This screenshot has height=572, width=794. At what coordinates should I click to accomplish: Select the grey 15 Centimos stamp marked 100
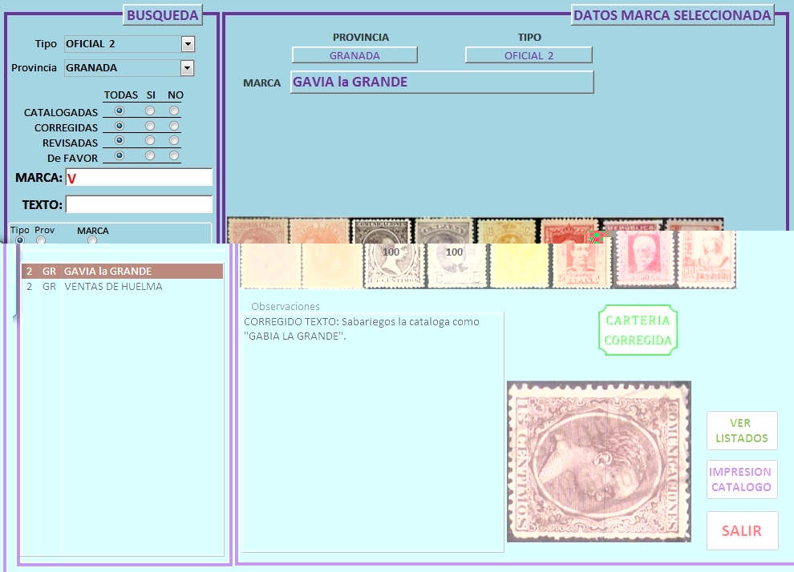[394, 265]
